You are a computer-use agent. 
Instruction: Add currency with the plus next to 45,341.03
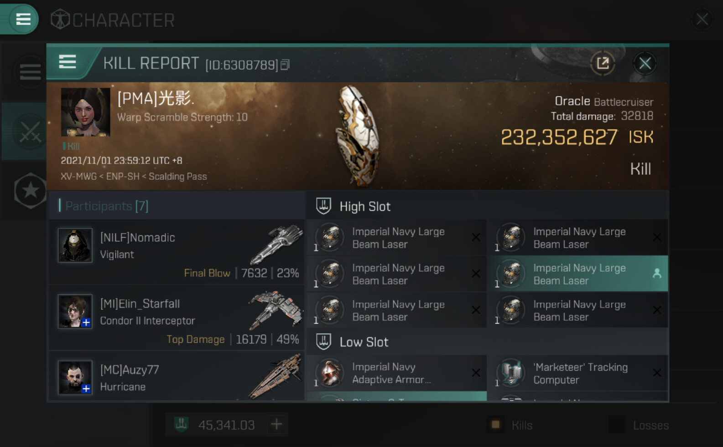pos(276,425)
